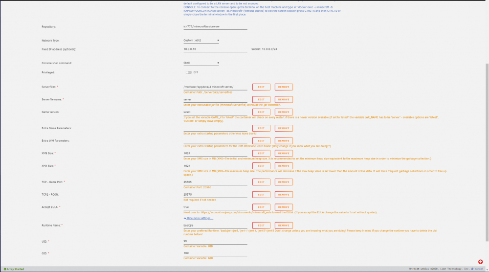Remove the Accept EULA variable

coord(284,207)
